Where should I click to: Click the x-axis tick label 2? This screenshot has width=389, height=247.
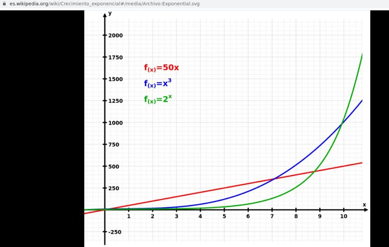click(x=153, y=216)
